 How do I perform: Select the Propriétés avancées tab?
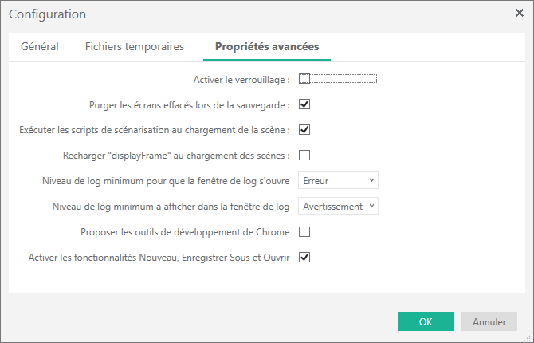[267, 47]
